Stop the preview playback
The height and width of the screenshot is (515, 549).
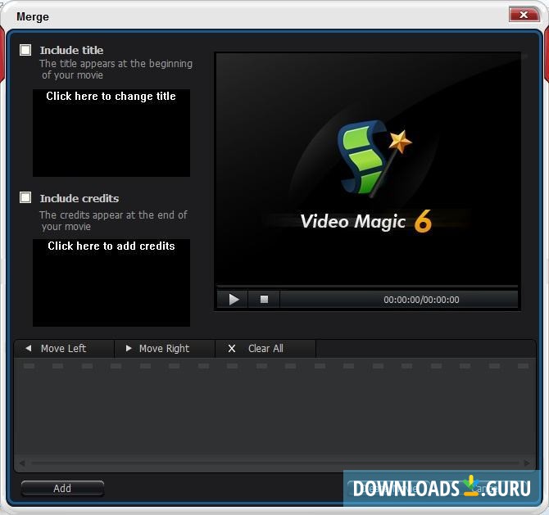point(264,300)
